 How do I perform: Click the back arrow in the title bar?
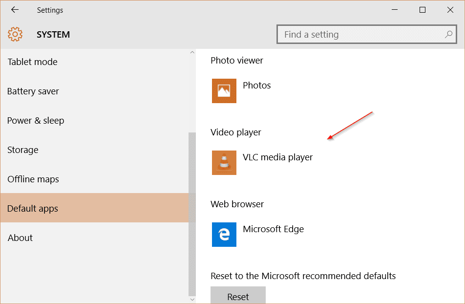pos(15,10)
